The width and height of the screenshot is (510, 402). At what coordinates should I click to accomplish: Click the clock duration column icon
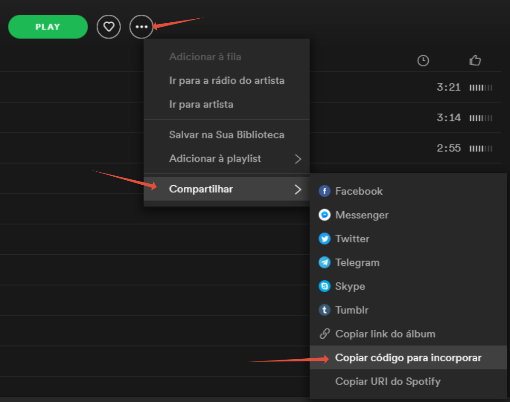423,61
